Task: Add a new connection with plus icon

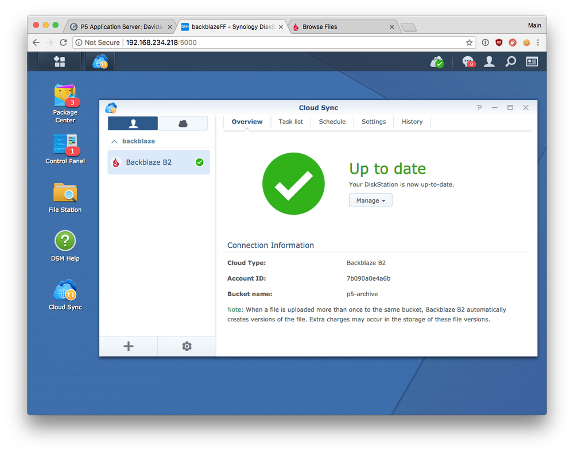Action: point(129,346)
